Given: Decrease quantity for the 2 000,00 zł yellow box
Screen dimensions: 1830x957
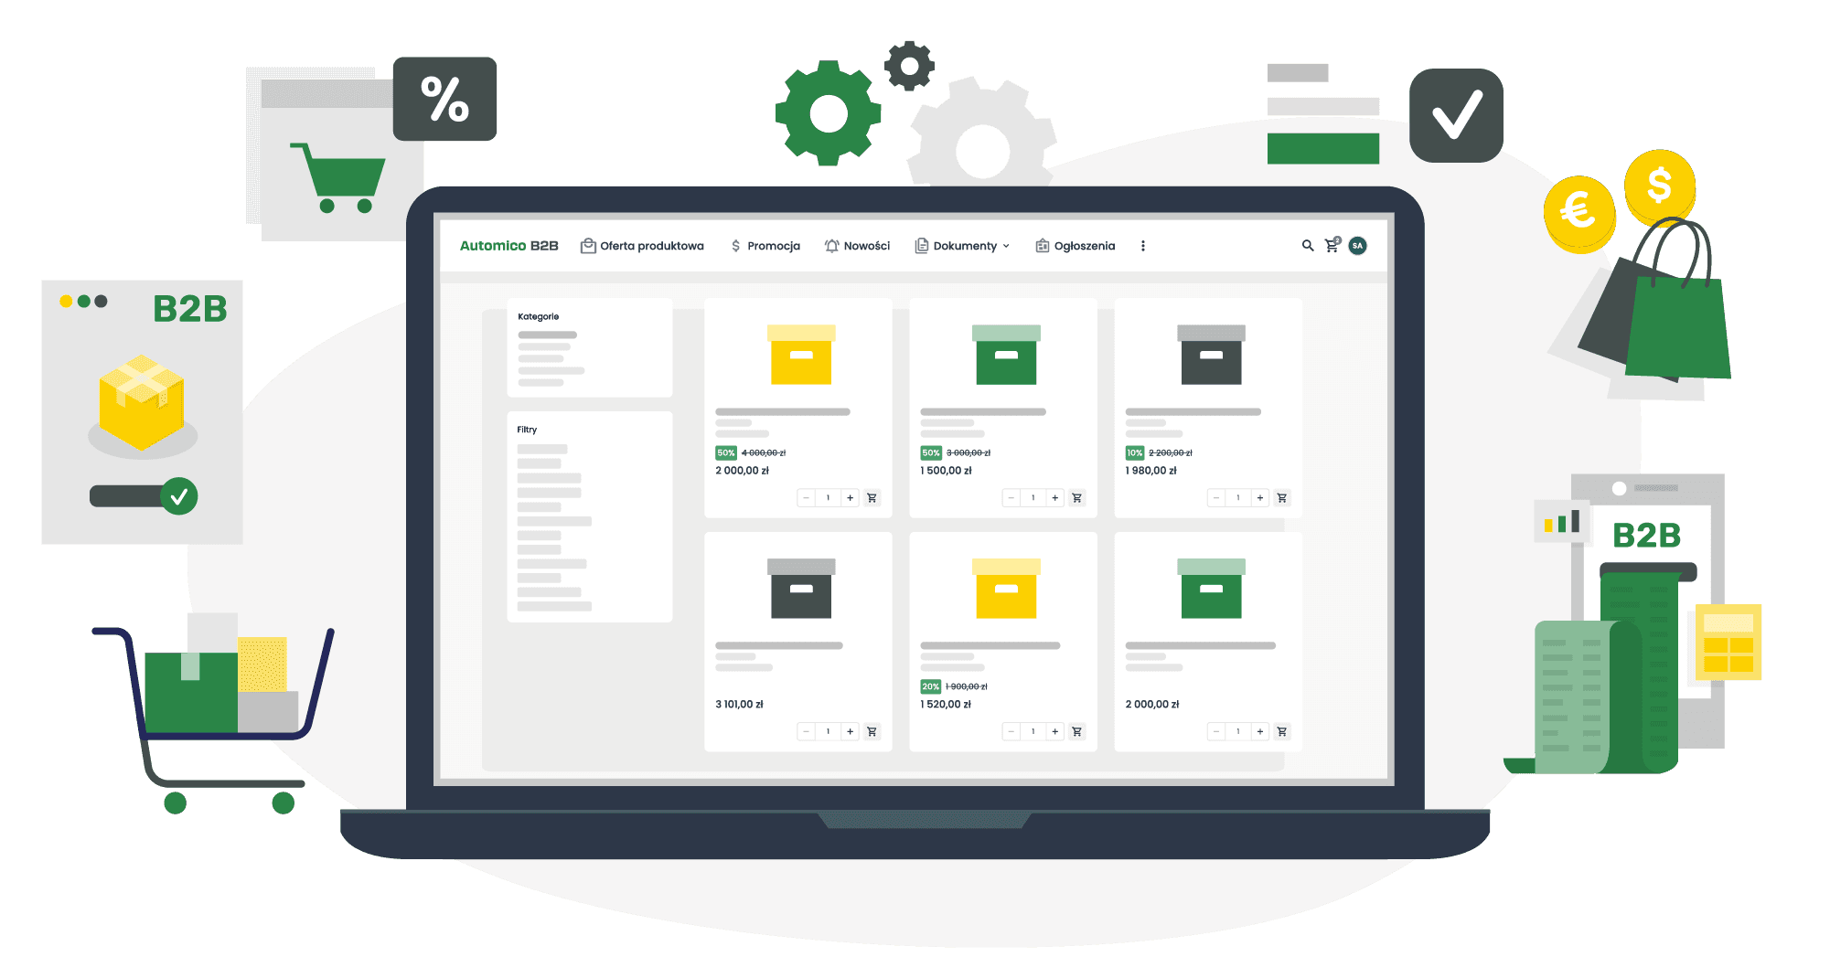Looking at the screenshot, I should (x=806, y=498).
